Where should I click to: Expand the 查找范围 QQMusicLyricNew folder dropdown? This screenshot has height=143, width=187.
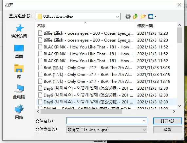pos(118,16)
